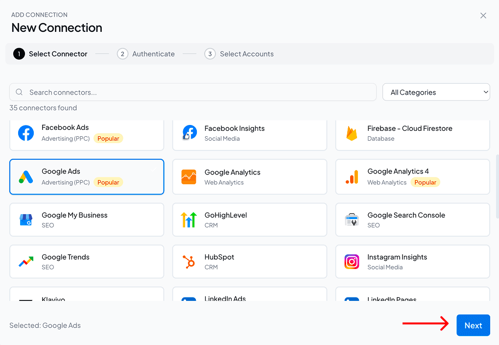This screenshot has height=345, width=499.
Task: Click the Popular badge on Google Ads
Action: (x=108, y=182)
